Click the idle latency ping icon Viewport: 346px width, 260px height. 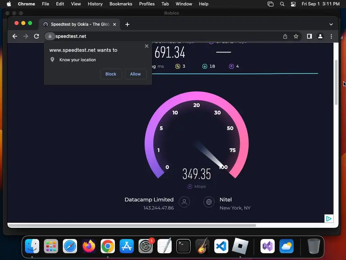point(178,66)
